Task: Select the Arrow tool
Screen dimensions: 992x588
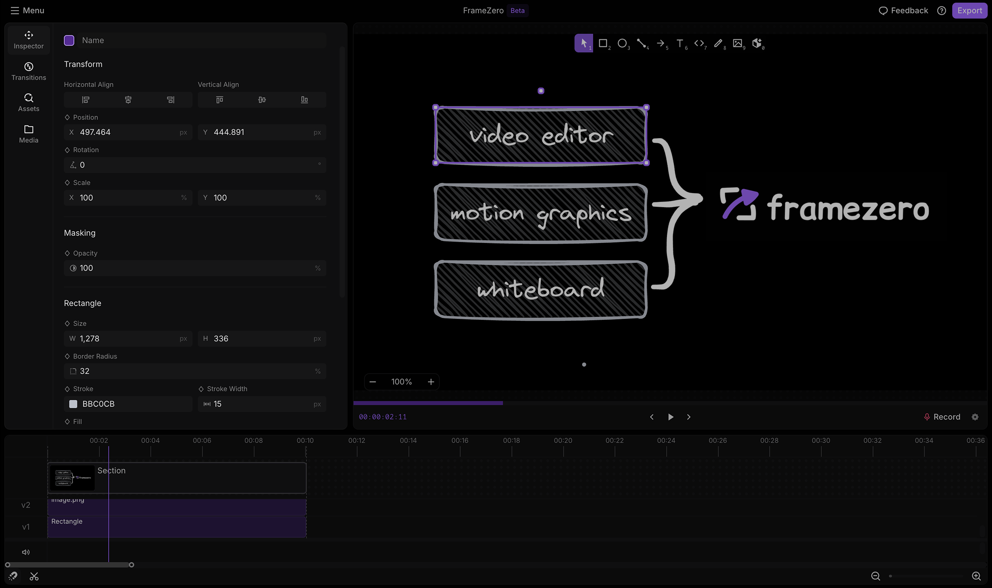Action: [662, 43]
